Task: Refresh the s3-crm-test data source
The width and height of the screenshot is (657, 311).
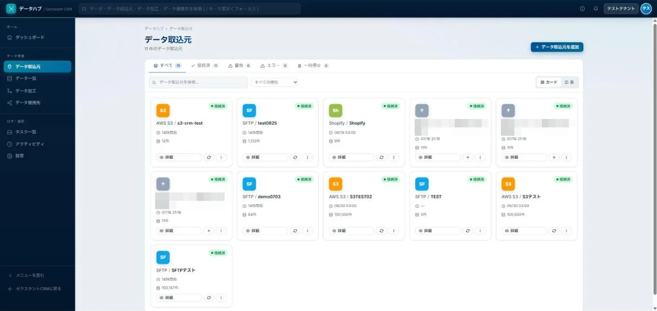Action: click(x=209, y=157)
